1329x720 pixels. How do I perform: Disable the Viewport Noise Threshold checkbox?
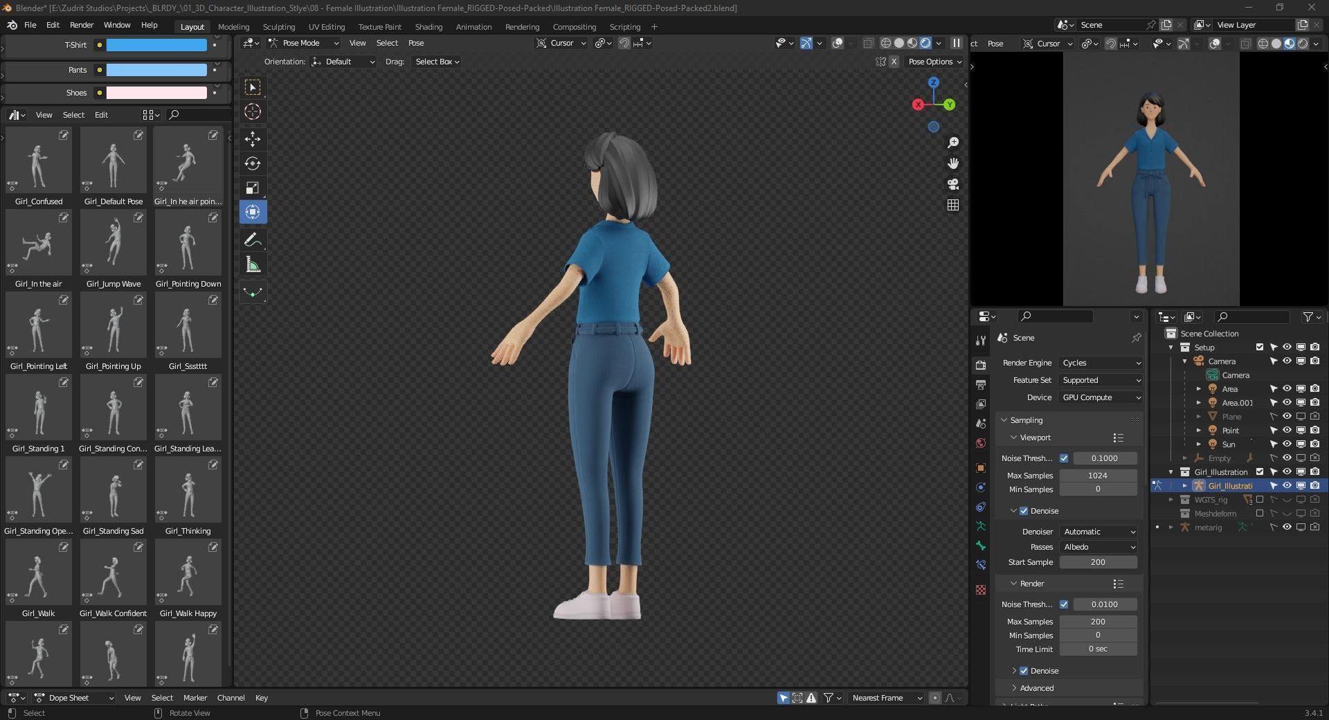coord(1064,458)
